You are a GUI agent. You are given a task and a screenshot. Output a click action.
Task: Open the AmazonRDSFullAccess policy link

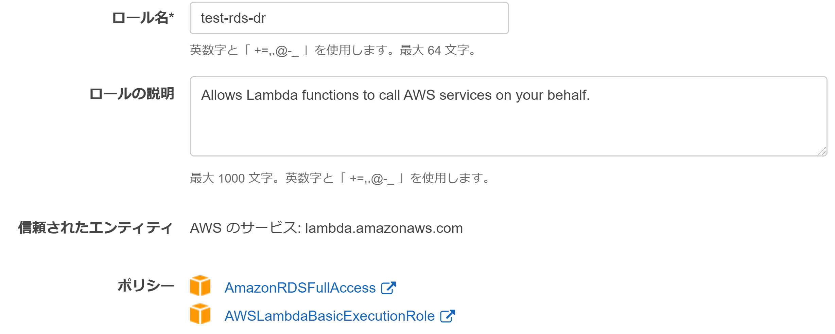[x=300, y=288]
